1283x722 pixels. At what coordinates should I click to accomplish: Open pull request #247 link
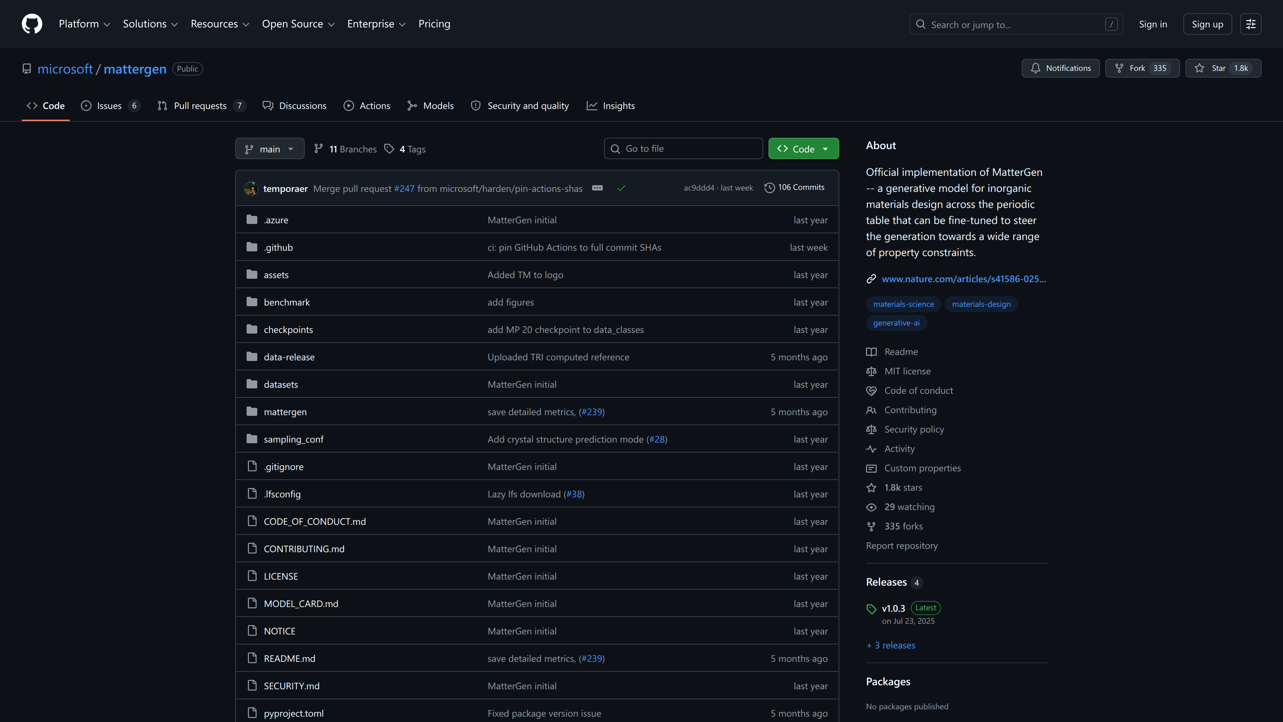click(x=404, y=188)
